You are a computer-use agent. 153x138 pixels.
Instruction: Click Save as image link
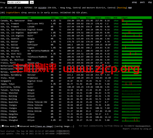(45, 126)
